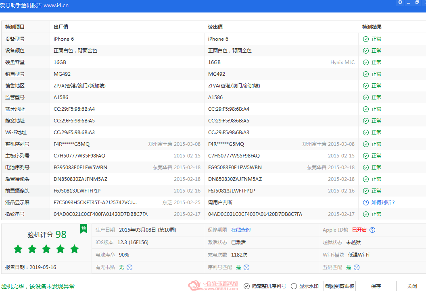Click iOS version 12.3 (16F156)
The image size is (426, 294).
point(133,242)
